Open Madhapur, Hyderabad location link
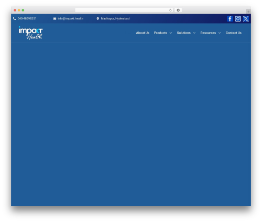 115,18
